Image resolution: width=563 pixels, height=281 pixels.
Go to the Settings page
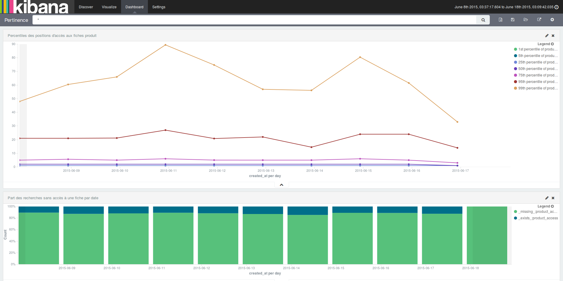[x=159, y=7]
